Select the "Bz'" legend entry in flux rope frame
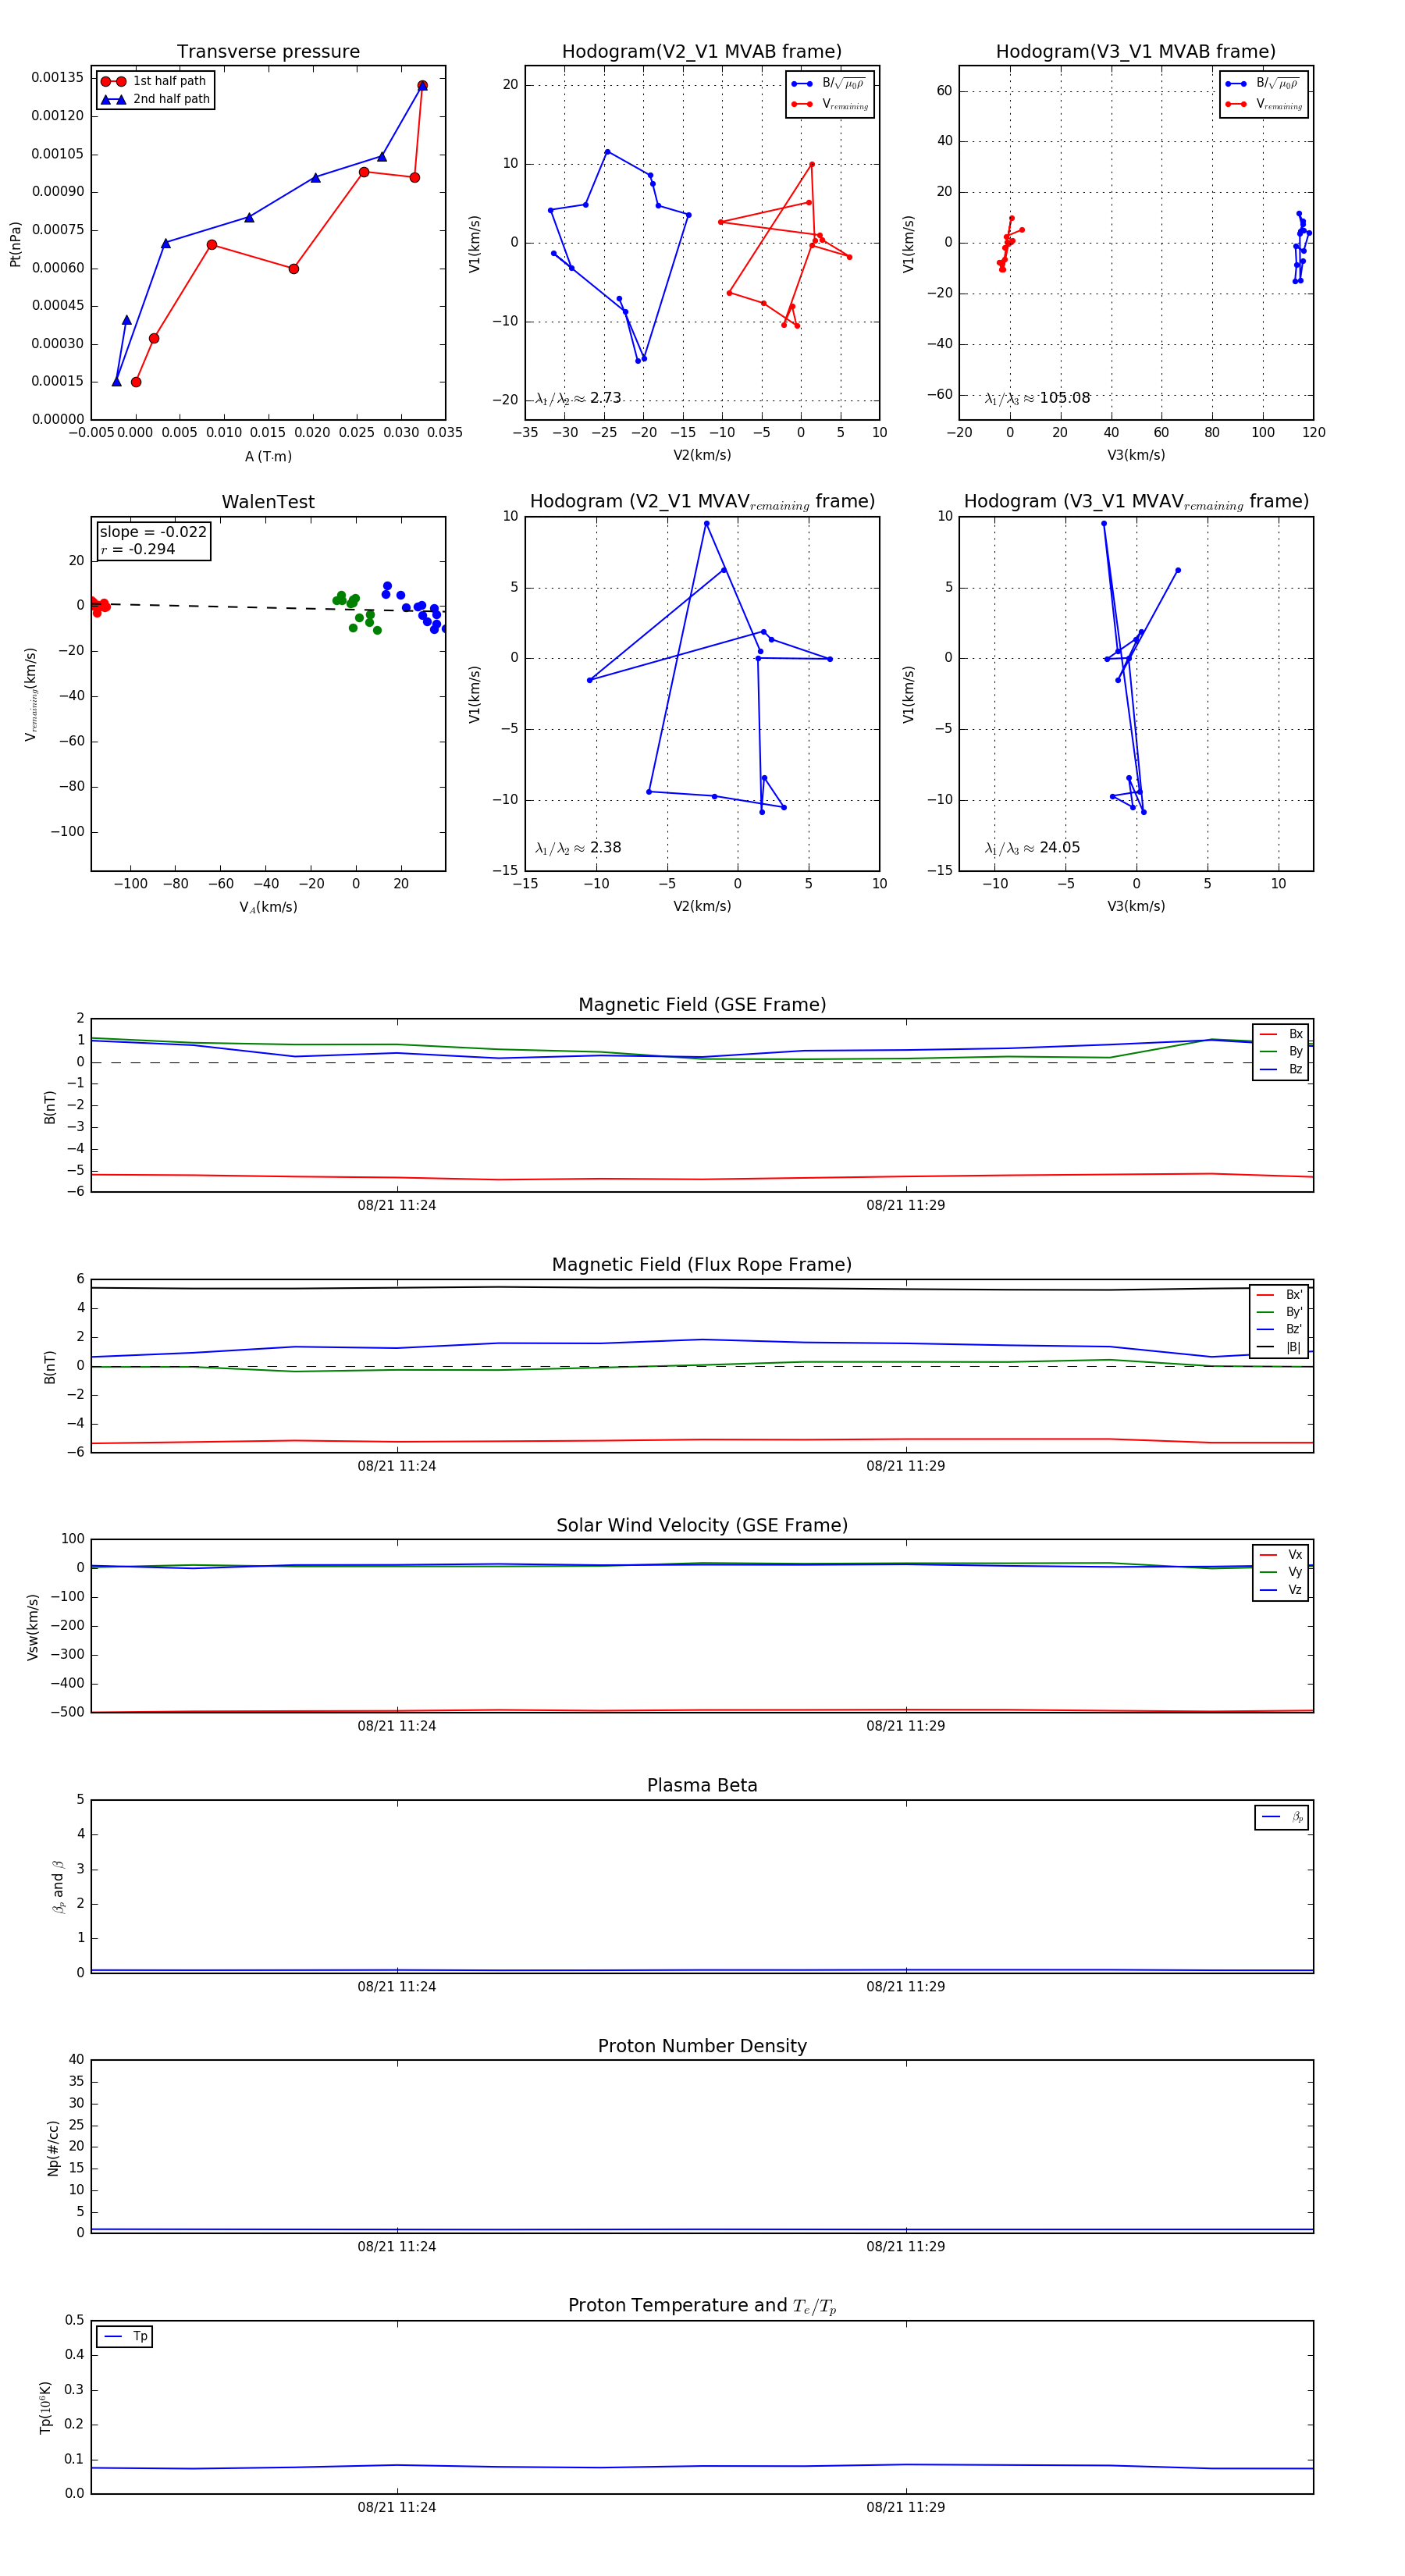The width and height of the screenshot is (1405, 2576). [1279, 1329]
